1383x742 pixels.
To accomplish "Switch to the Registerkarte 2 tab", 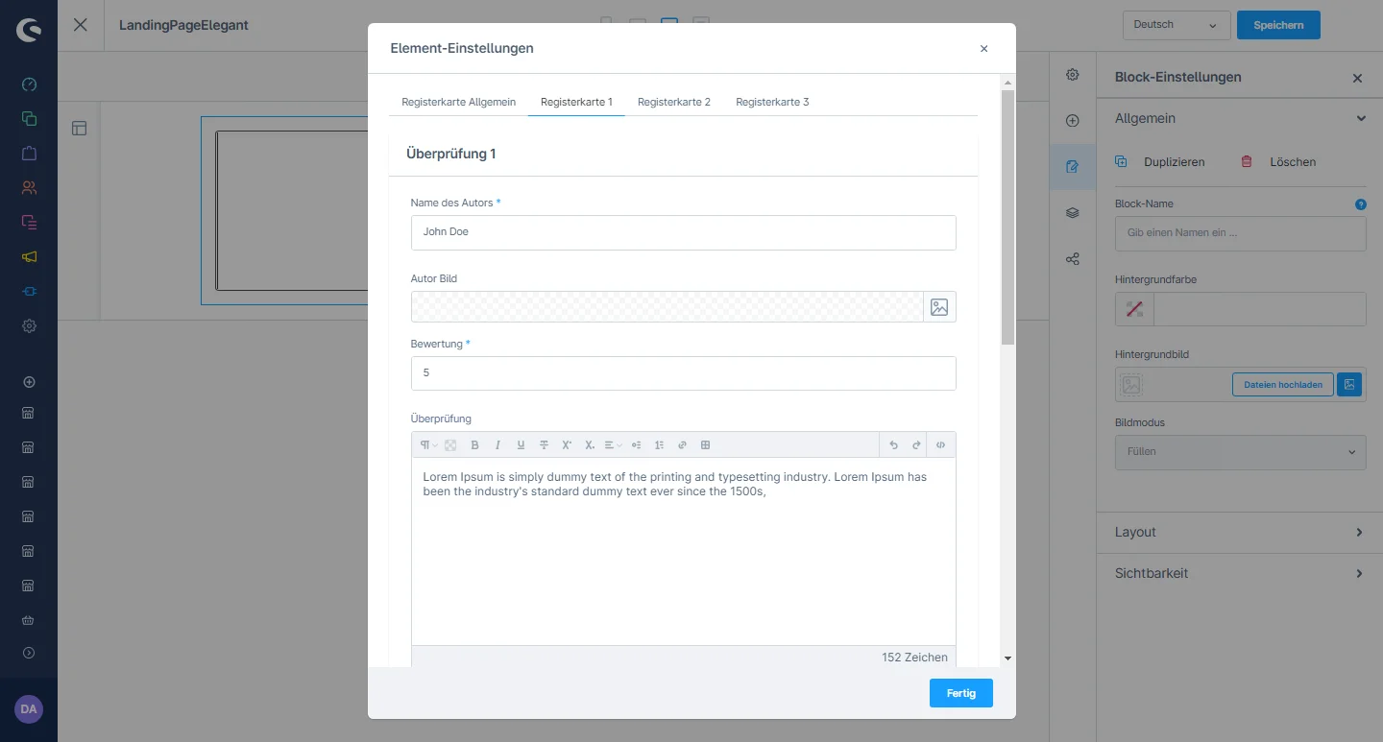I will click(x=673, y=102).
